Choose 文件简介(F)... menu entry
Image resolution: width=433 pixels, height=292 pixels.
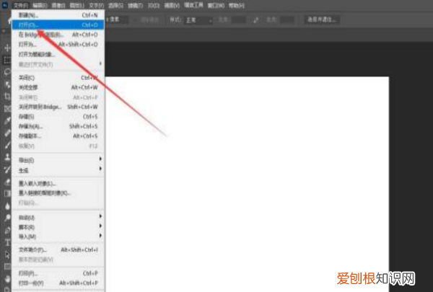pos(58,249)
